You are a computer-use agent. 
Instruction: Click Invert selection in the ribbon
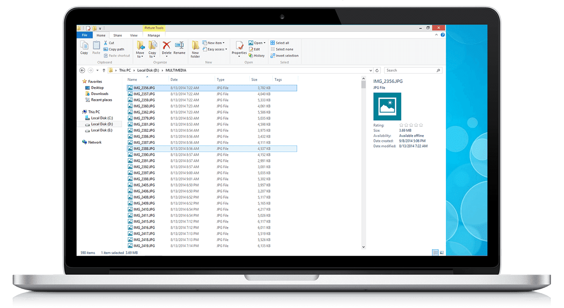click(x=284, y=56)
